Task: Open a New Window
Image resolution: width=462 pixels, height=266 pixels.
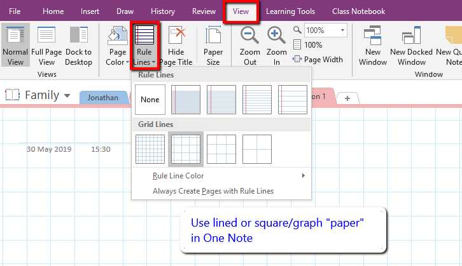Action: 373,45
